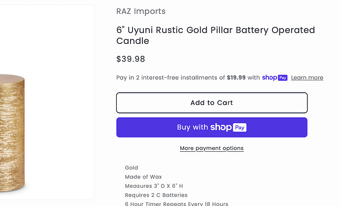Click the 'Gold' description line
The width and height of the screenshot is (340, 206).
pos(132,168)
